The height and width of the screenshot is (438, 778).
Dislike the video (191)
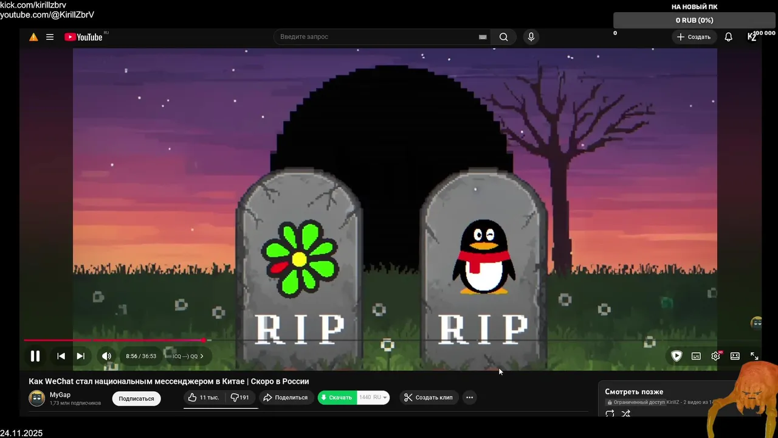coord(240,397)
